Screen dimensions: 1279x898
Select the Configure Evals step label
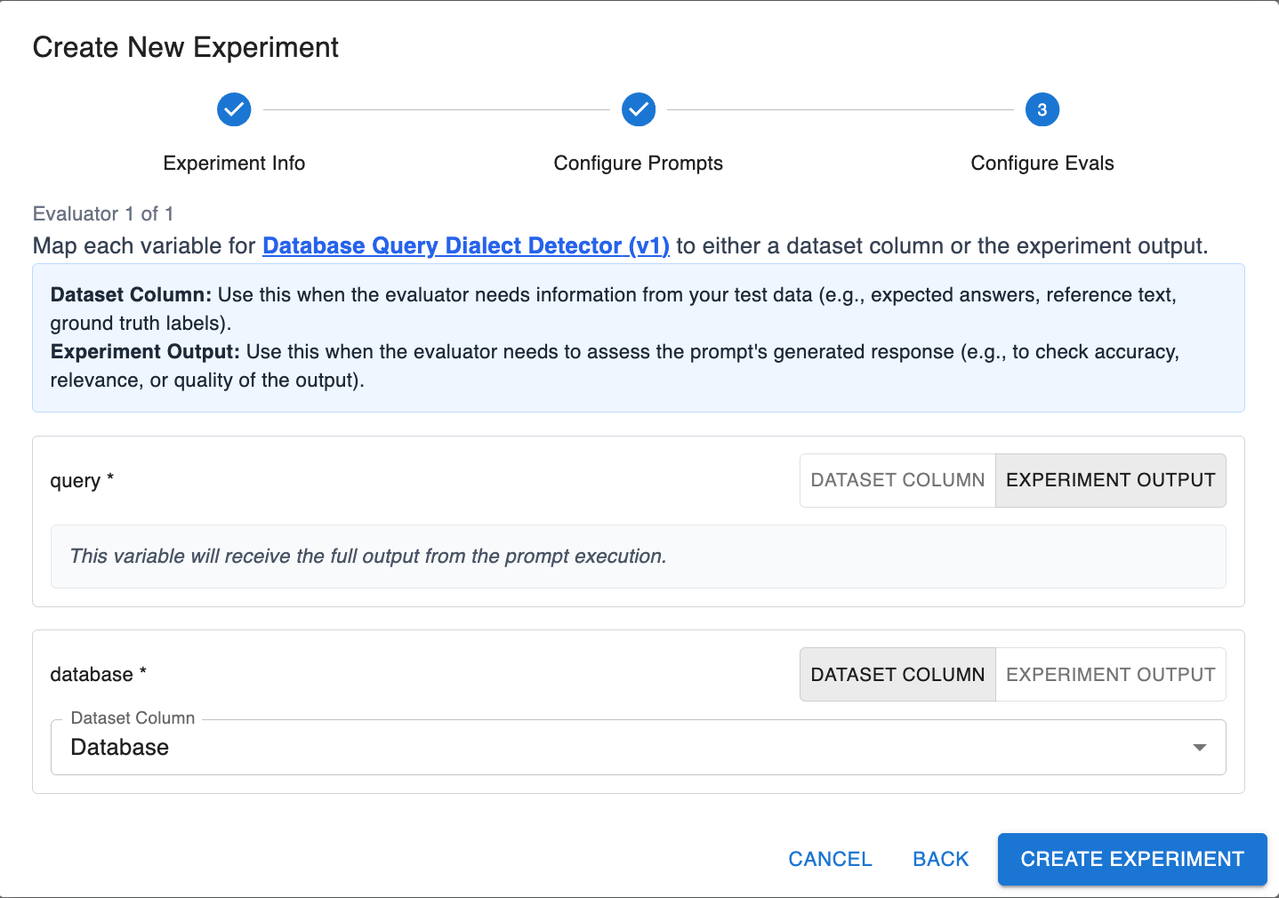[1042, 163]
